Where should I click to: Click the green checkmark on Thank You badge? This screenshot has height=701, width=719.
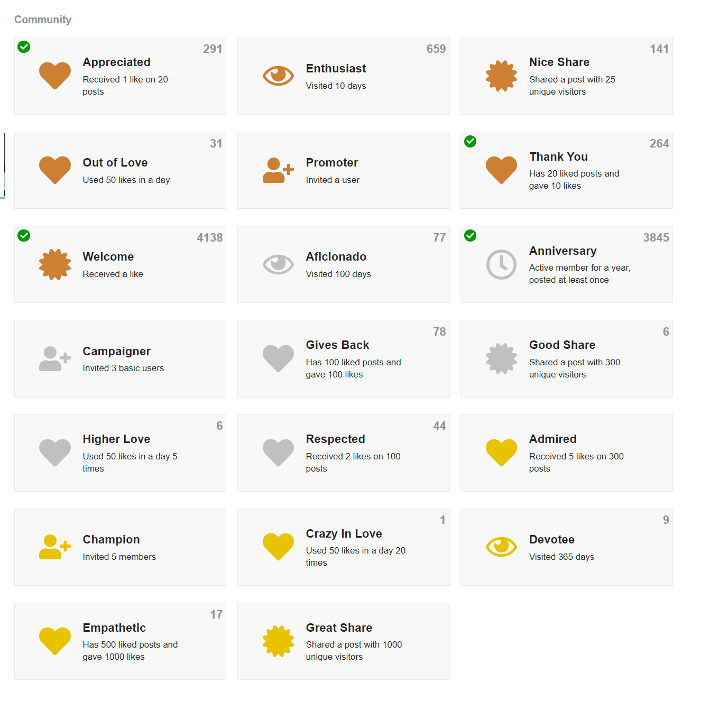pos(470,141)
